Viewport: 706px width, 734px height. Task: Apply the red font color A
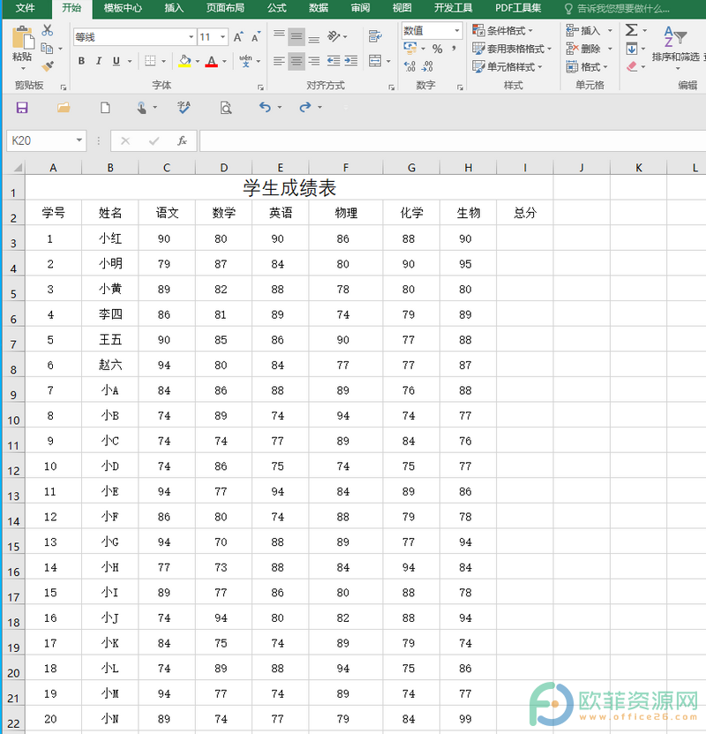coord(211,61)
